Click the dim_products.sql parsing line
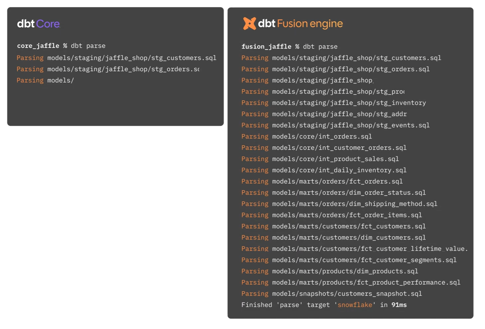 click(x=330, y=271)
